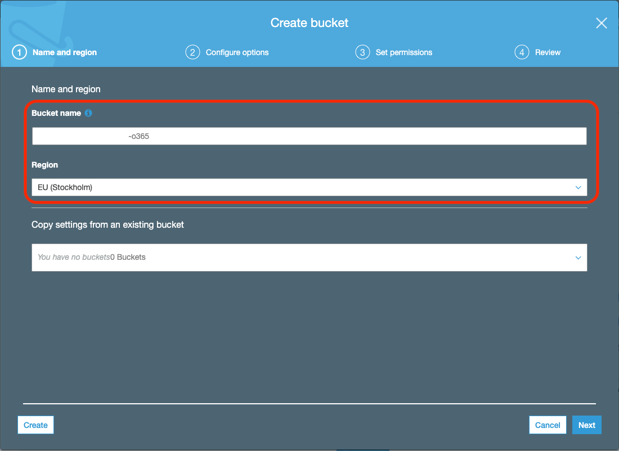
Task: Go to the Review step
Action: (537, 52)
